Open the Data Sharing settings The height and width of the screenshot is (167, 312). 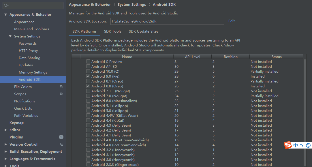click(29, 58)
